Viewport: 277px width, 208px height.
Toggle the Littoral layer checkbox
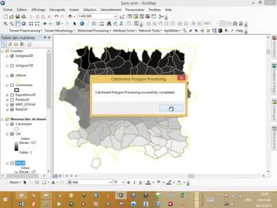point(12,75)
